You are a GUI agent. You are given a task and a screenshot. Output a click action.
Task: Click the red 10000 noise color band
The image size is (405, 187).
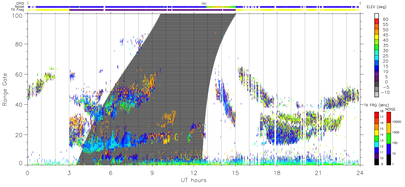pos(389,117)
